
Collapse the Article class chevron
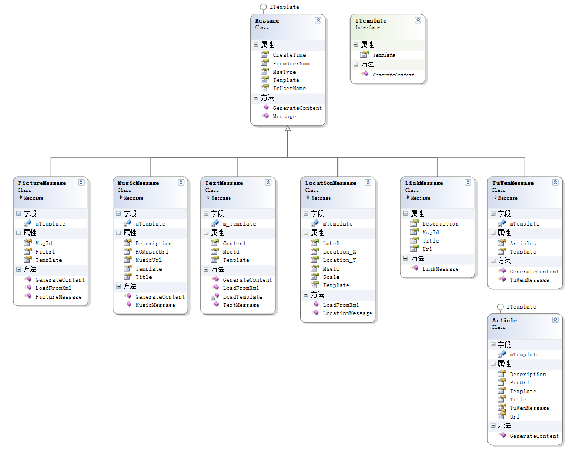pyautogui.click(x=556, y=320)
